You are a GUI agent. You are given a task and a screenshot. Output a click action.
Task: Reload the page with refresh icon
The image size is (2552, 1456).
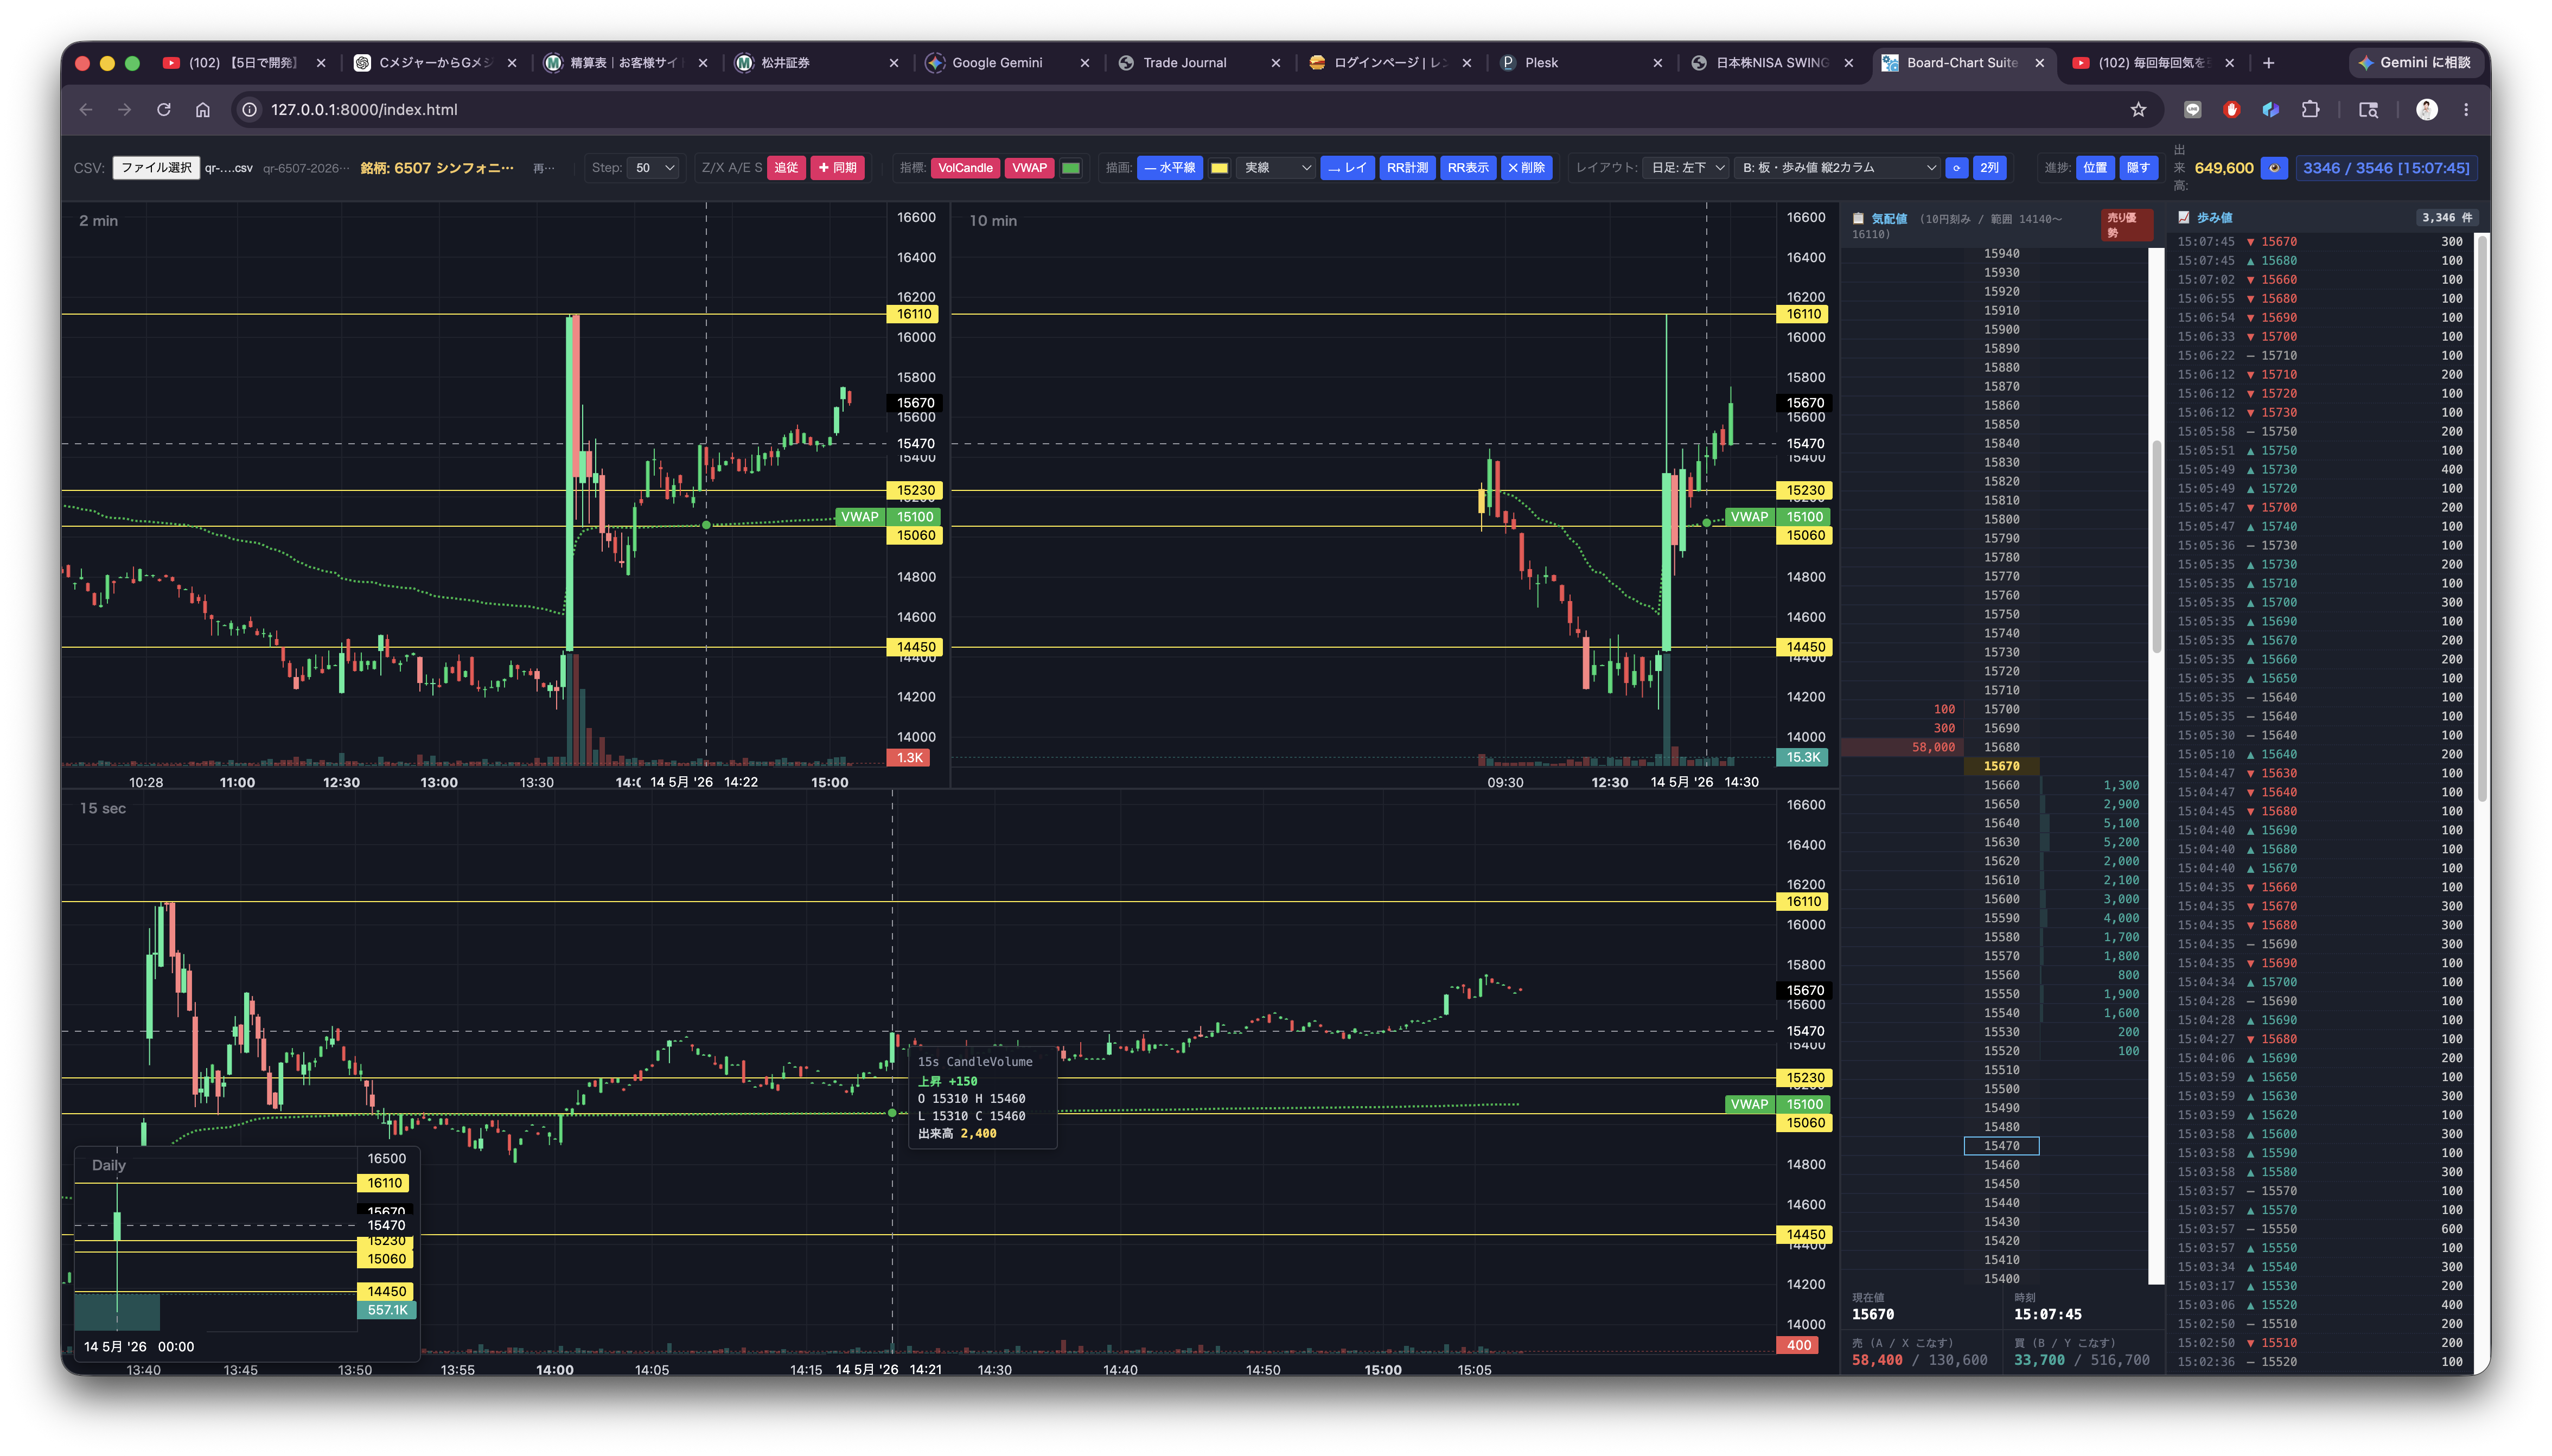[x=164, y=110]
